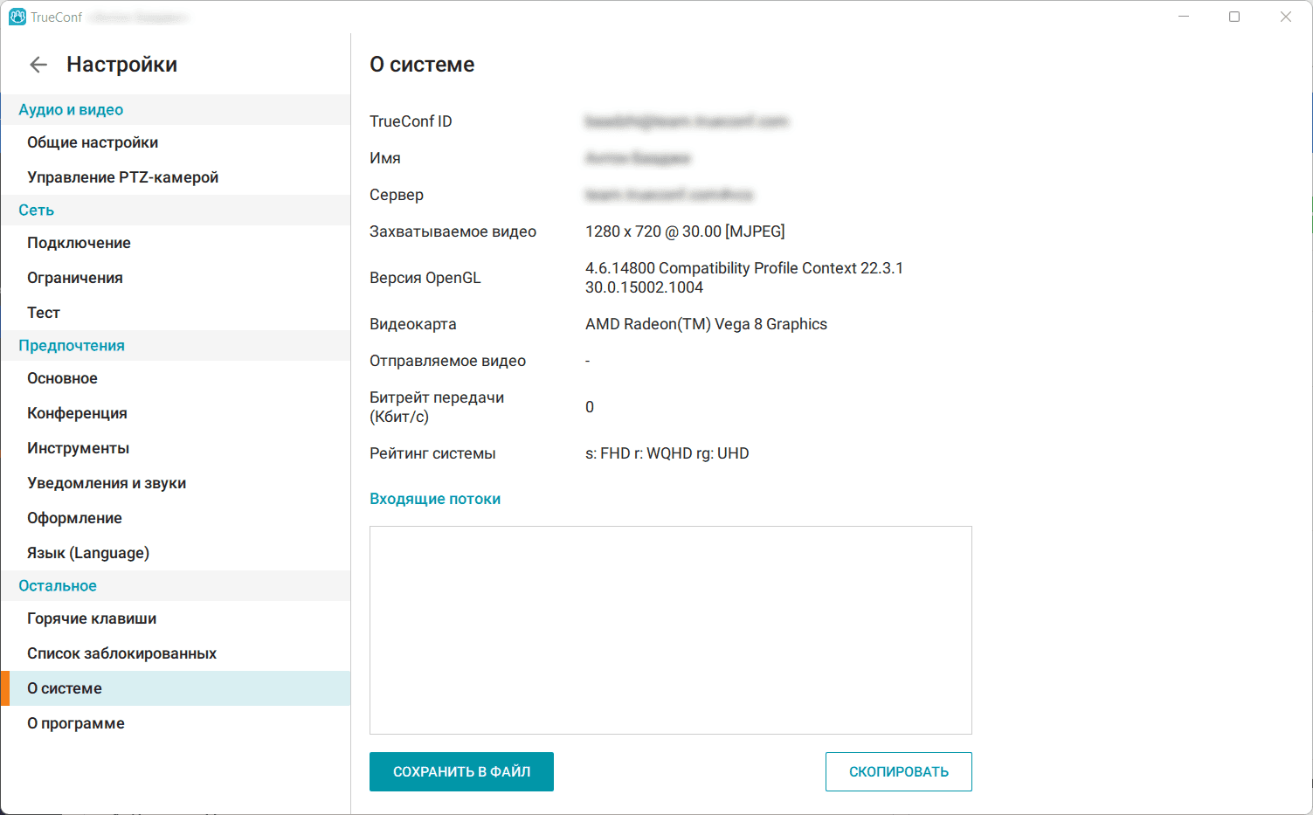The width and height of the screenshot is (1313, 815).
Task: Go to Конференция settings
Action: coord(176,413)
